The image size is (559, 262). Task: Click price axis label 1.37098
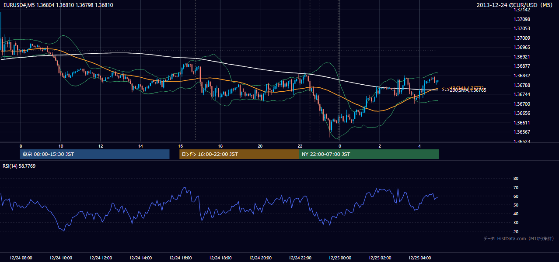[x=522, y=19]
